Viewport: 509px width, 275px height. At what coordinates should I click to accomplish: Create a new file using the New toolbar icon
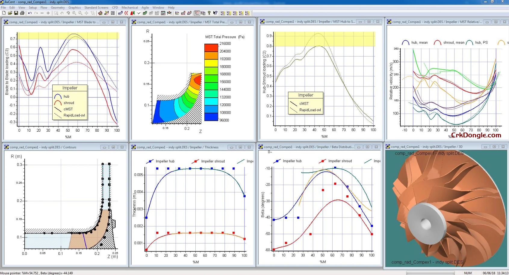(x=4, y=13)
